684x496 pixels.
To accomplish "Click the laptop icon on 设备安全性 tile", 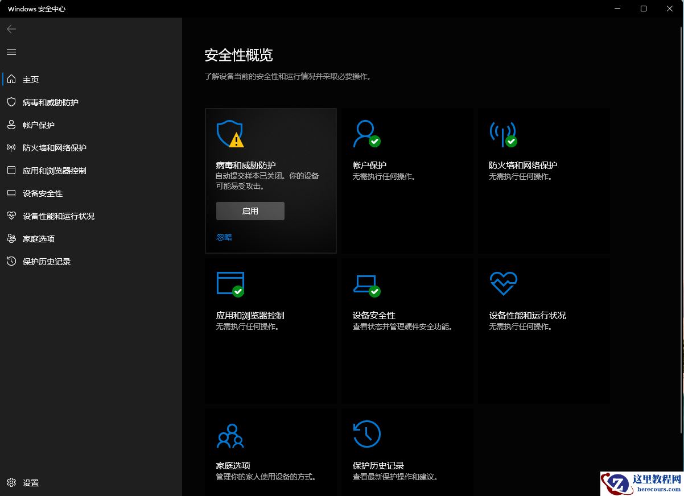I will point(366,283).
